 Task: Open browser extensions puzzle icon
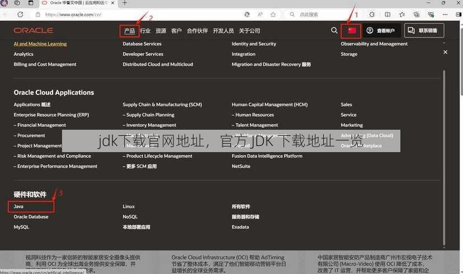pyautogui.click(x=372, y=14)
